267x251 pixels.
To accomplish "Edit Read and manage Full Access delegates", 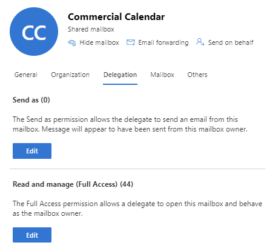I will [32, 235].
